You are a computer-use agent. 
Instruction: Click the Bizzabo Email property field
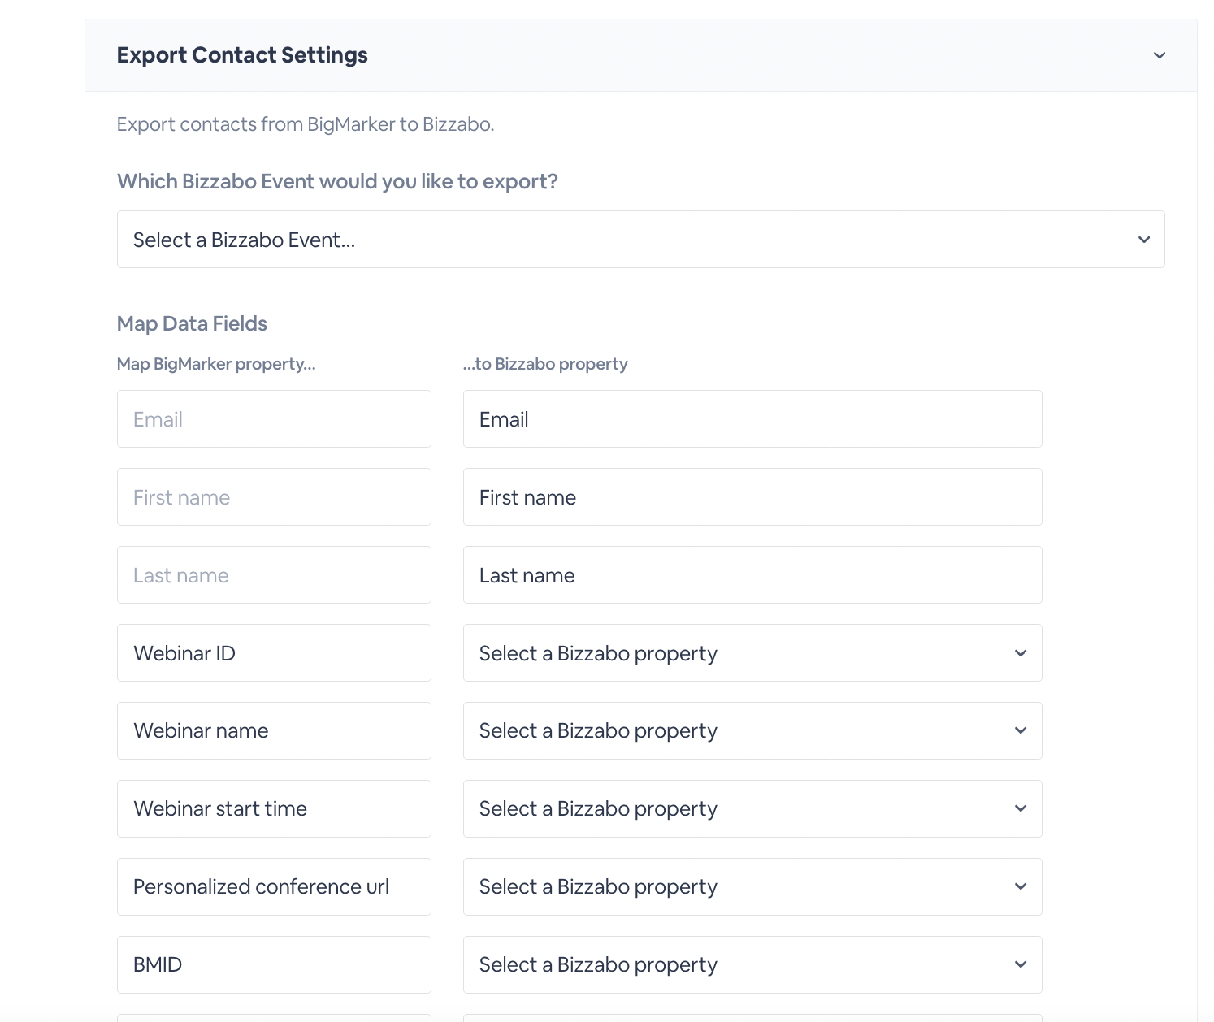pos(752,419)
